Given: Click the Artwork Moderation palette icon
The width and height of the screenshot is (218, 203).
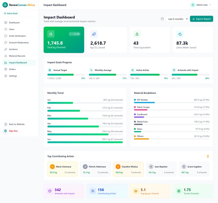Looking at the screenshot, I should 6,43.
